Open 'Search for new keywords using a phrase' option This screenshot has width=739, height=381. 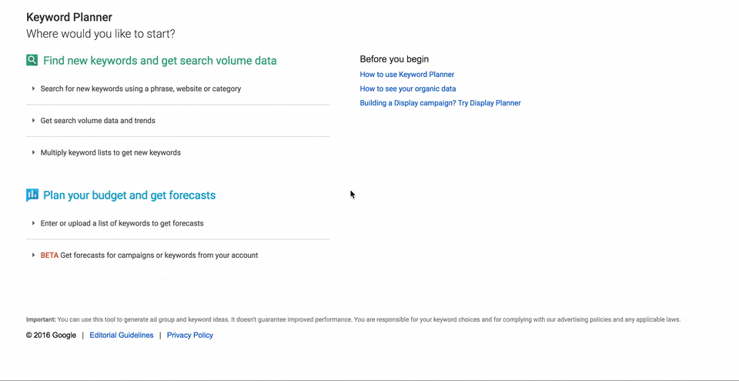coord(140,89)
